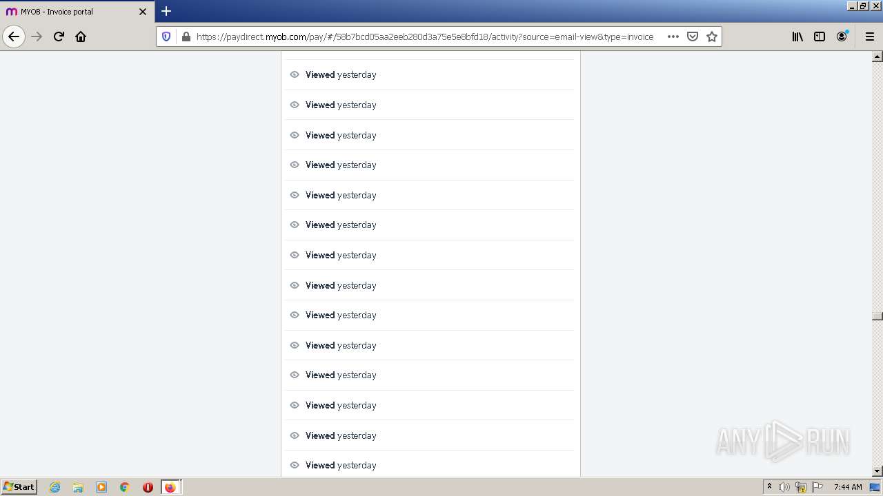This screenshot has width=883, height=496.
Task: Show hidden system tray icons
Action: tap(769, 487)
